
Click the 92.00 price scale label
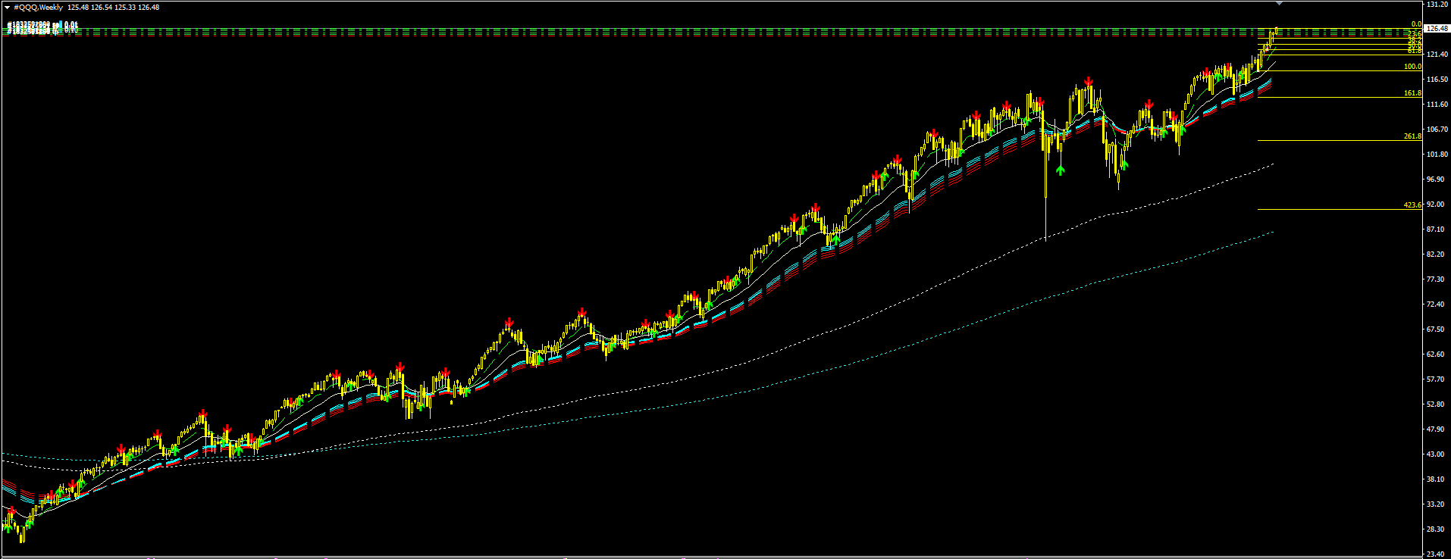1436,205
